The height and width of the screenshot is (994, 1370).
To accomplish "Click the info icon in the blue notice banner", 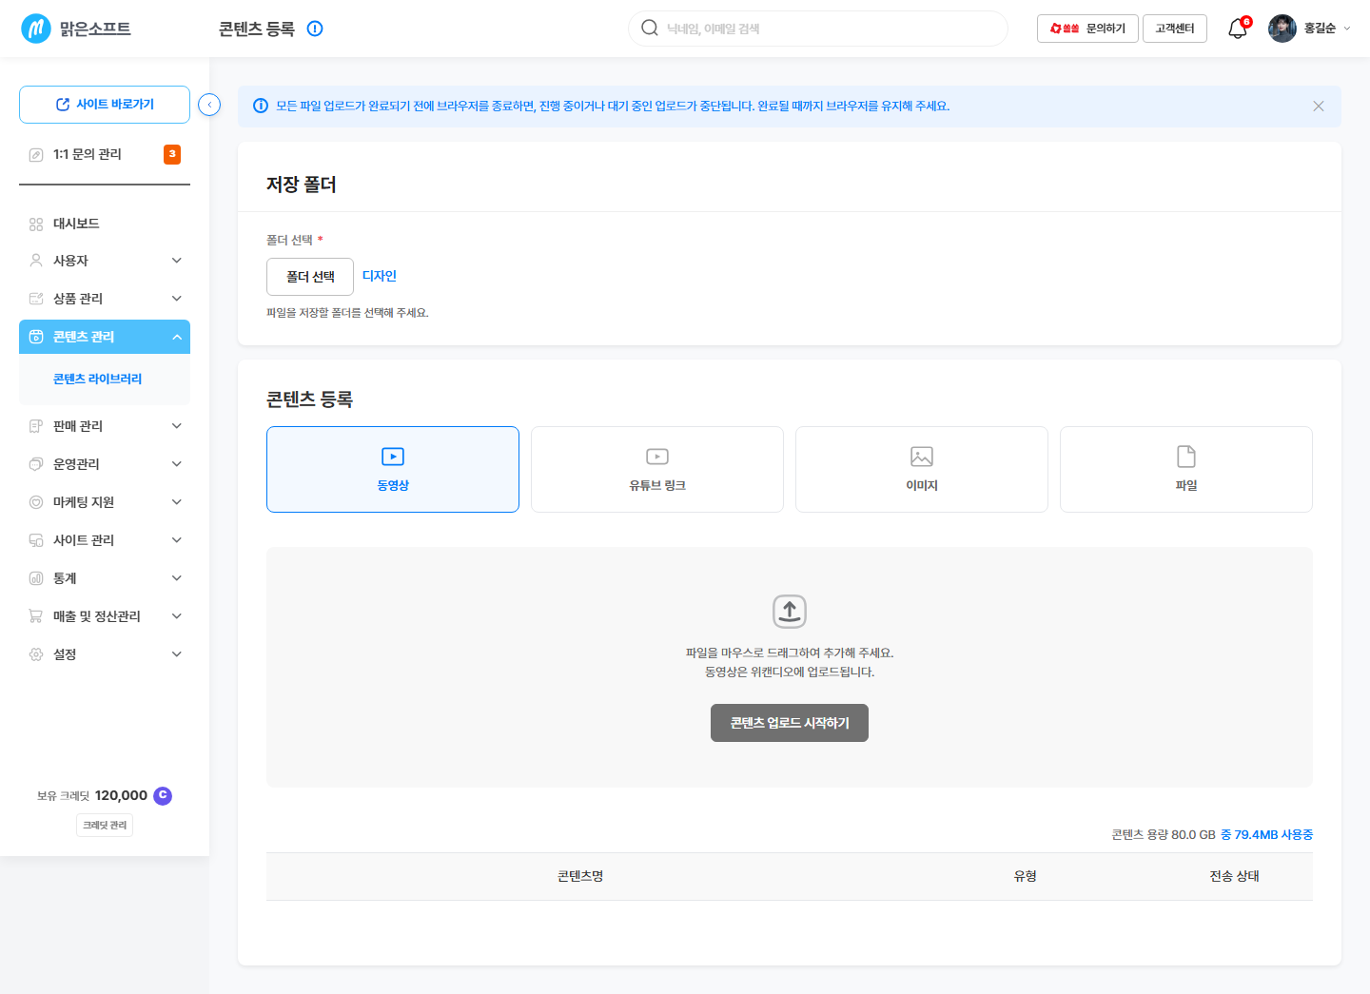I will tap(261, 106).
